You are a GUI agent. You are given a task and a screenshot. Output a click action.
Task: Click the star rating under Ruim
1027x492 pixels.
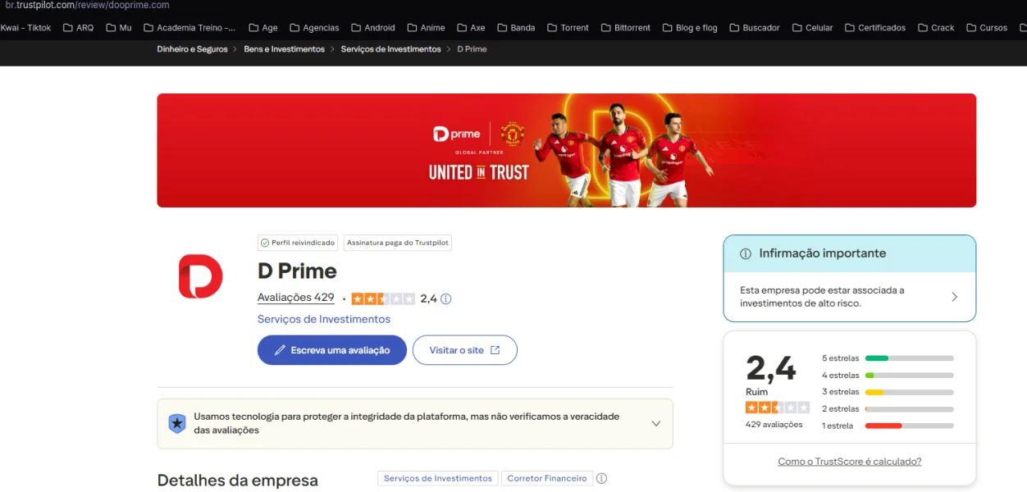tap(777, 408)
